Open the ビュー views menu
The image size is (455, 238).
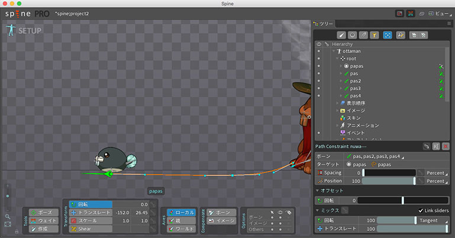tap(440, 14)
